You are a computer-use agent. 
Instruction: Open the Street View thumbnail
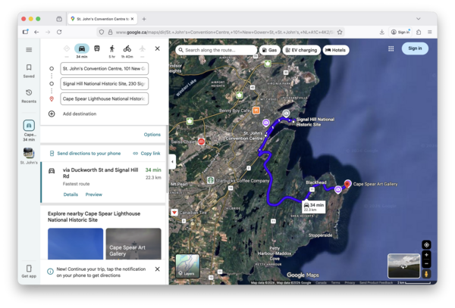403,266
